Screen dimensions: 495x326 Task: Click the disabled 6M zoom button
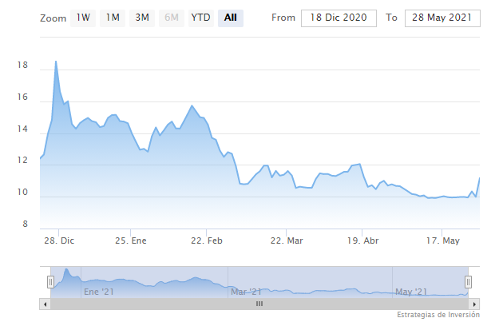[x=172, y=18]
